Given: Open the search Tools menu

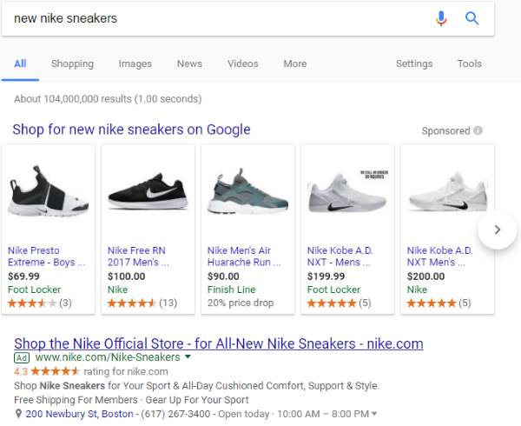Looking at the screenshot, I should coord(470,63).
